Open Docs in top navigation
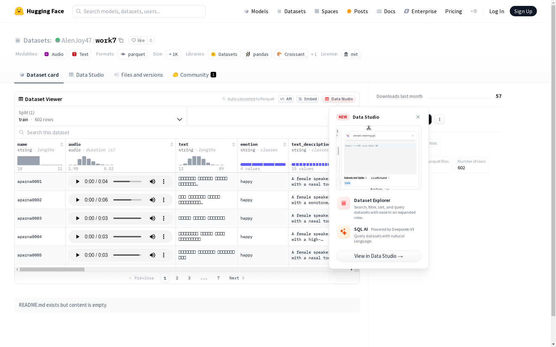556x347 pixels. 386,11
